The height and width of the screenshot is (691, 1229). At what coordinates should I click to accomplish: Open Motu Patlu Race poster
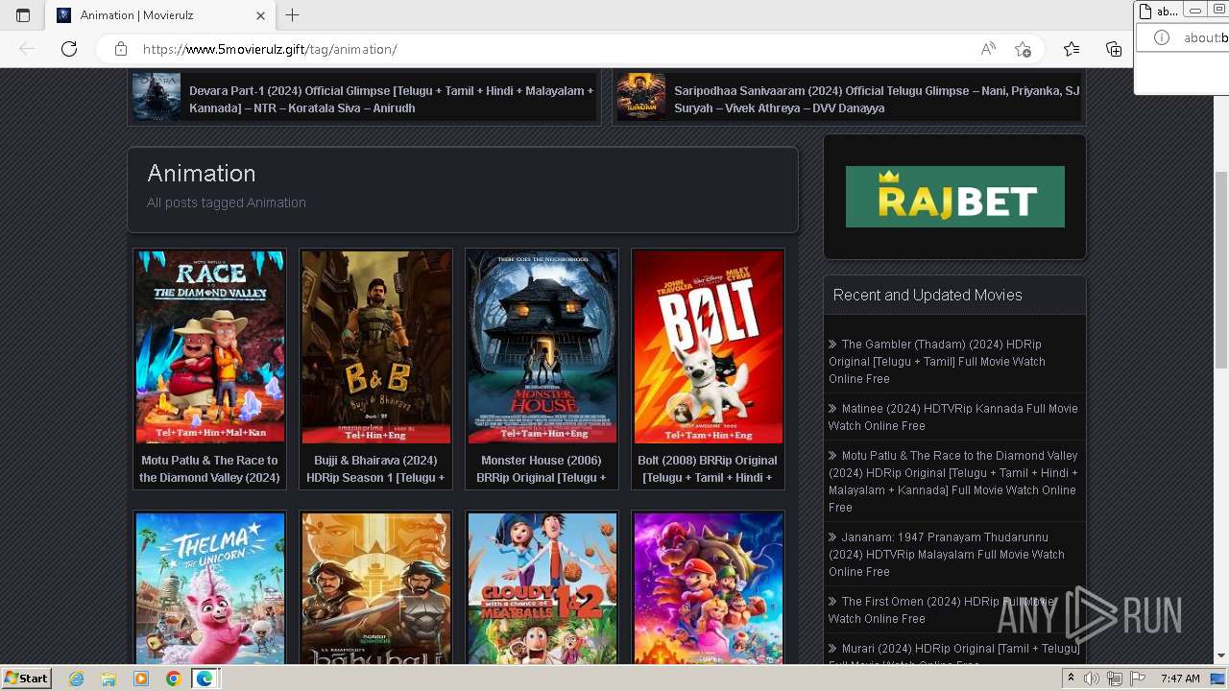point(210,346)
